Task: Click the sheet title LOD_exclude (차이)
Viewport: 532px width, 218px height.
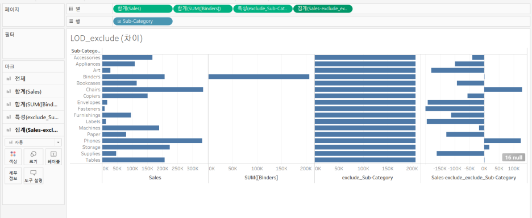Action: [x=106, y=38]
